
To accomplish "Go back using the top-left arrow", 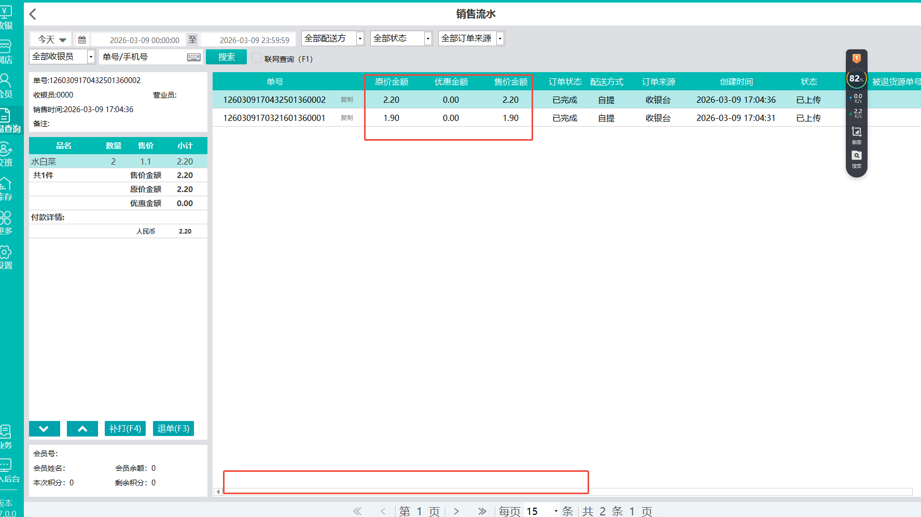I will point(33,14).
